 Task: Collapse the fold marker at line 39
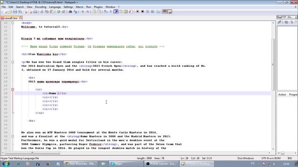13,136
